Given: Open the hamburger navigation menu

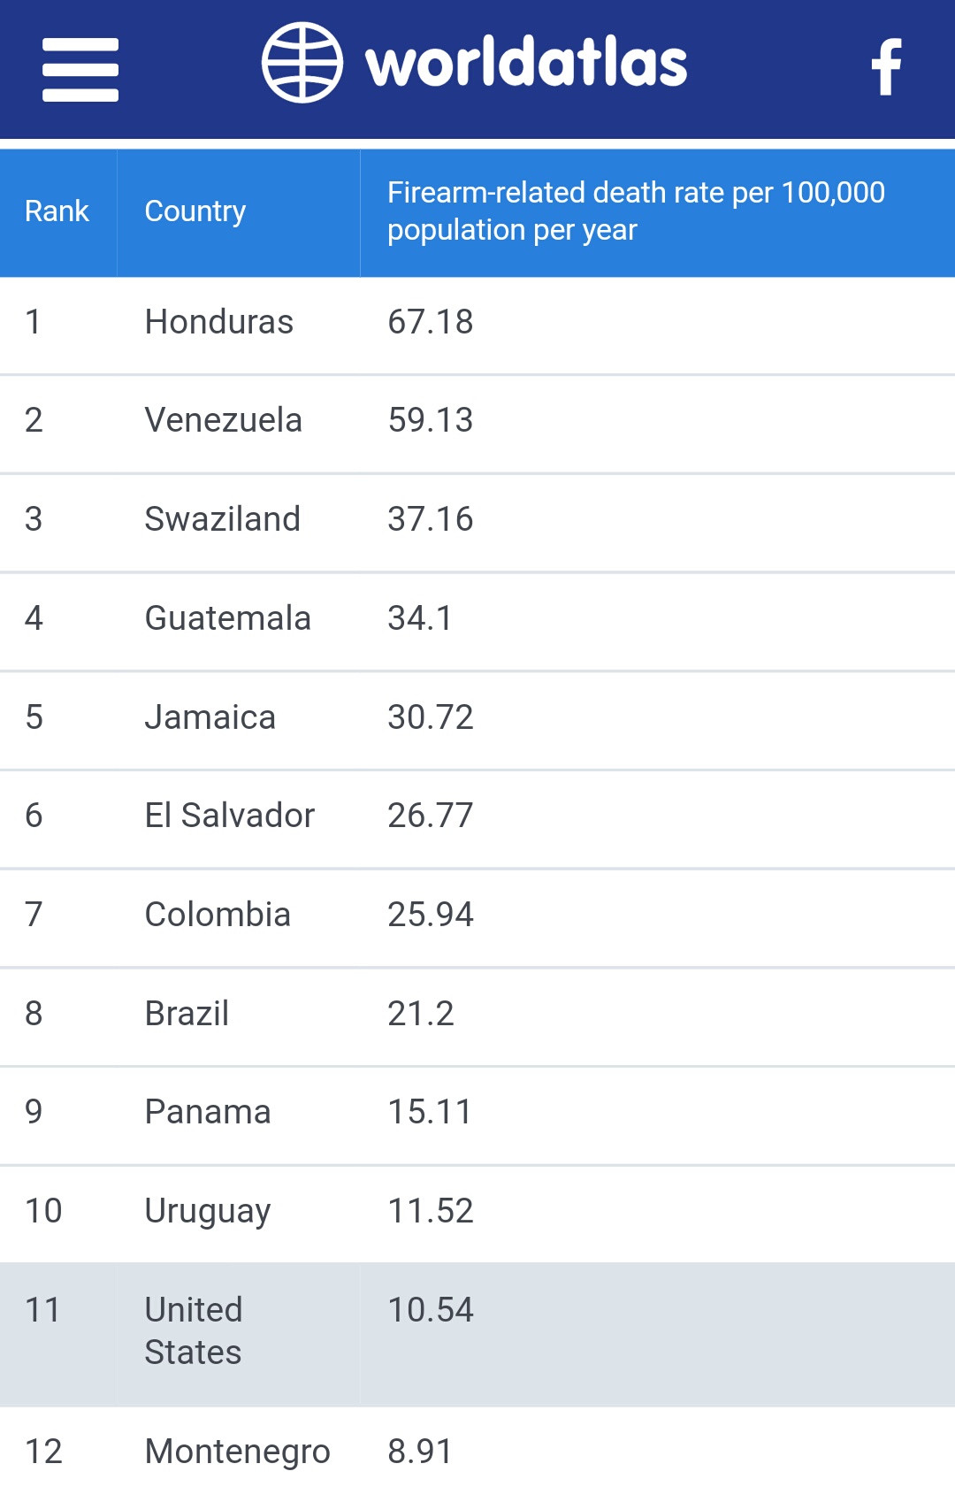Looking at the screenshot, I should [x=80, y=70].
